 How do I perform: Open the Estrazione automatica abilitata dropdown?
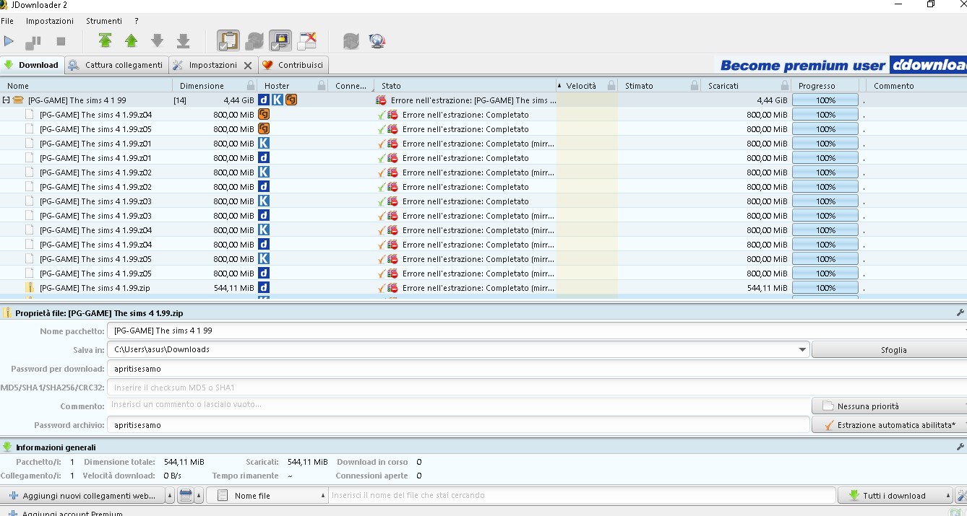click(890, 425)
